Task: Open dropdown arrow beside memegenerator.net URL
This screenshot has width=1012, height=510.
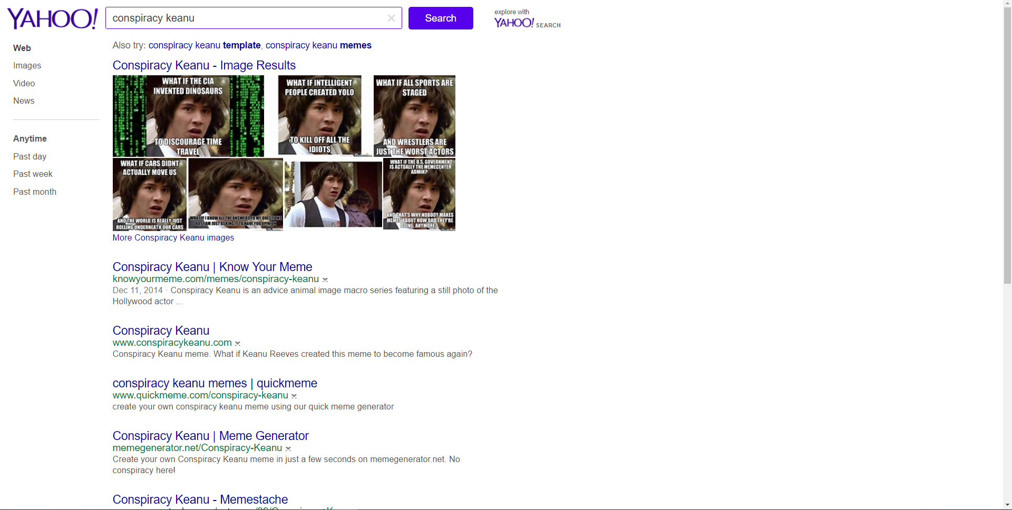Action: pos(288,449)
